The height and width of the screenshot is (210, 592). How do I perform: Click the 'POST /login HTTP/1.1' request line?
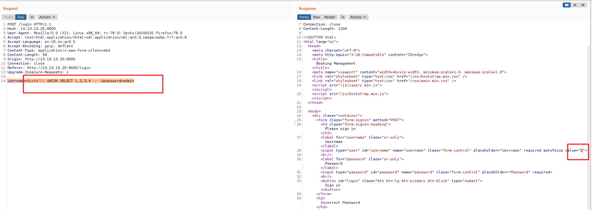(29, 24)
